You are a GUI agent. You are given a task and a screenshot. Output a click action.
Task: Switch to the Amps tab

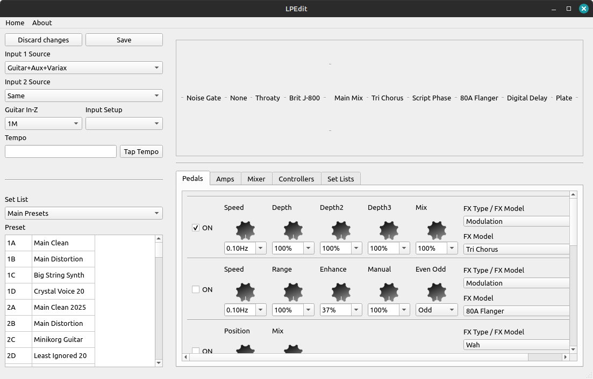[225, 179]
